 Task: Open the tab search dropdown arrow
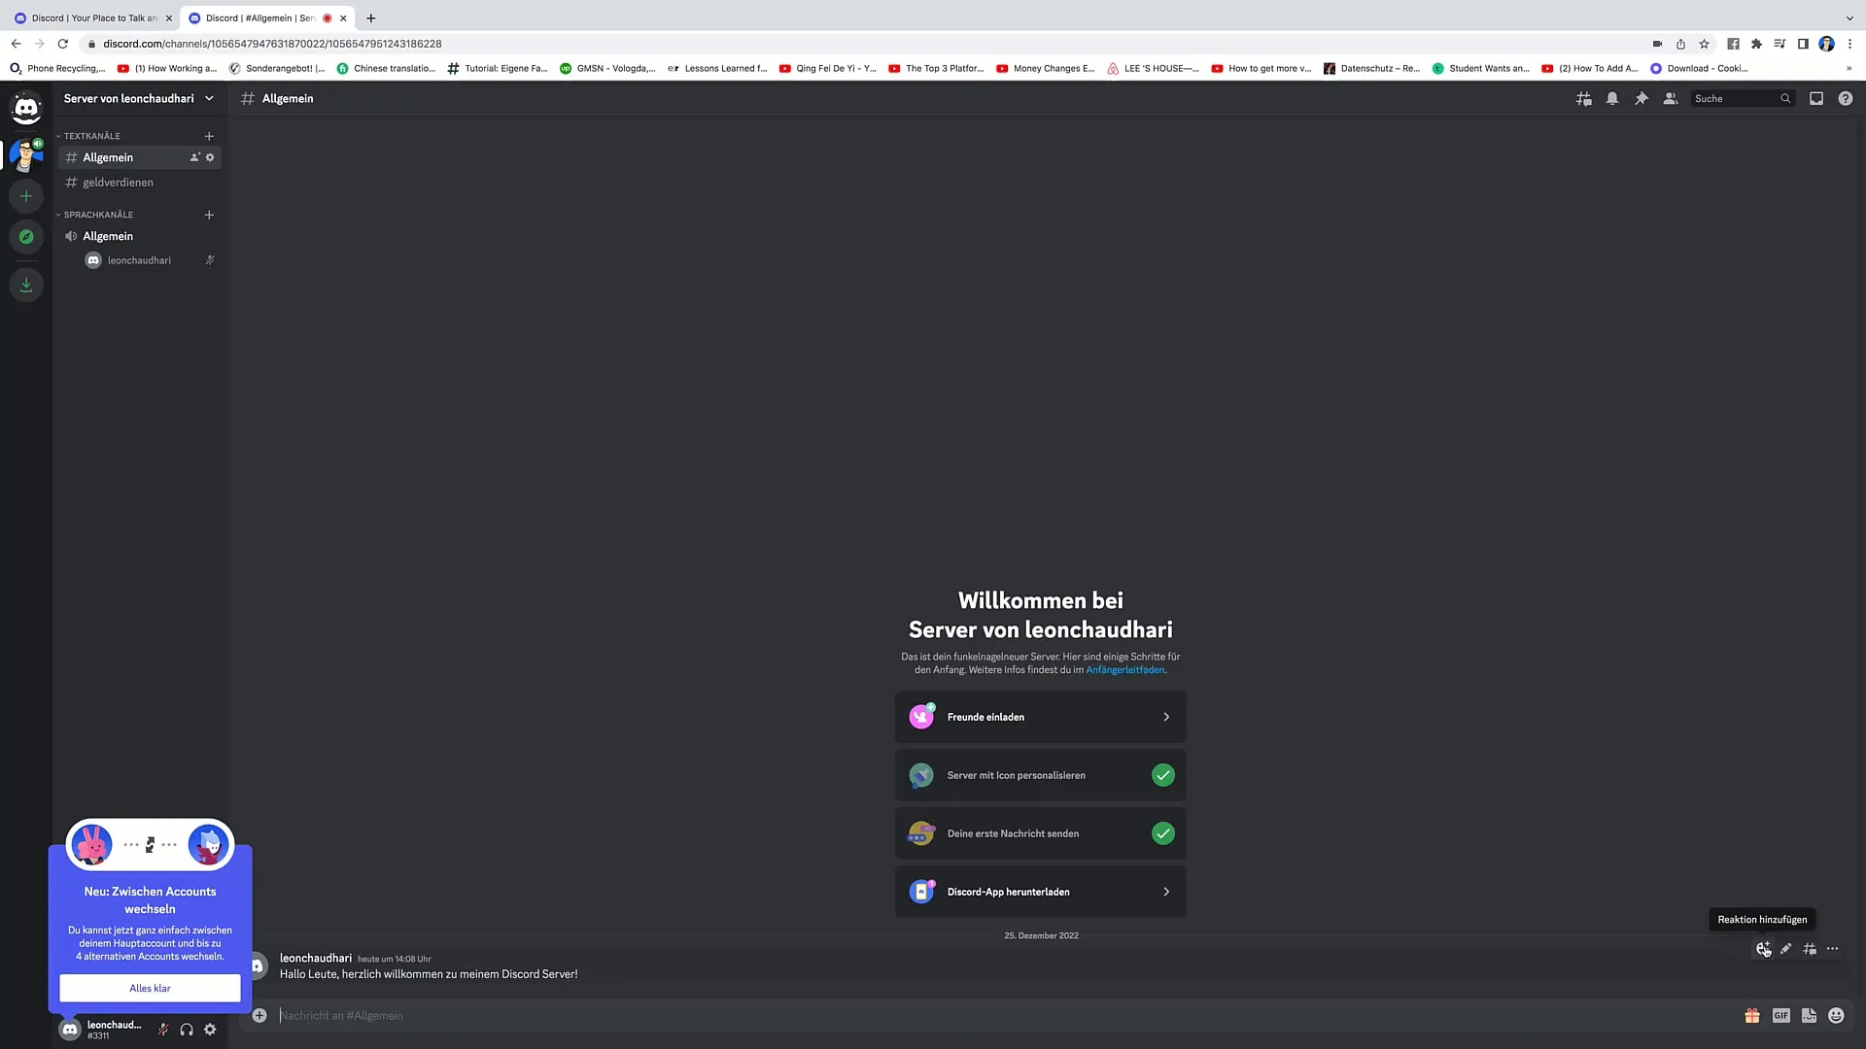1849,17
